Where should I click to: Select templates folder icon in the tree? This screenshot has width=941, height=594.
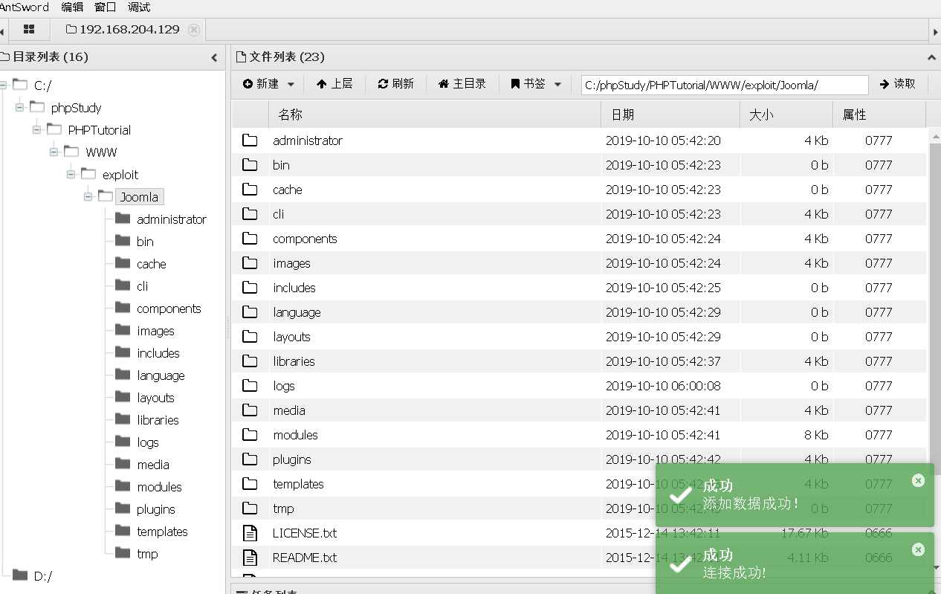point(123,531)
